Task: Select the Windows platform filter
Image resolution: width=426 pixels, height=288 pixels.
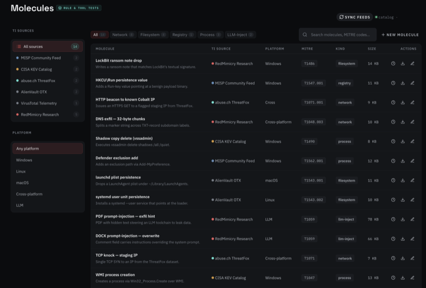Action: 48,160
